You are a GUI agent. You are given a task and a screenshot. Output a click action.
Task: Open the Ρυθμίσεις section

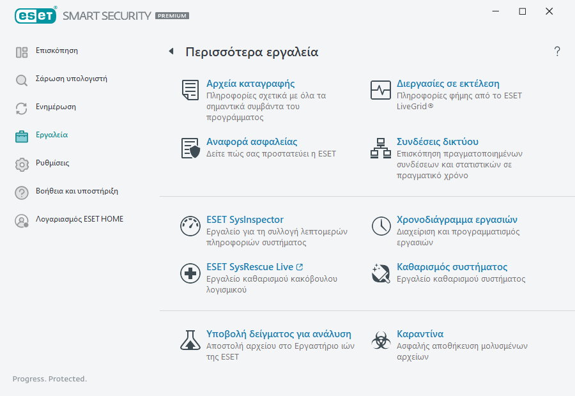[x=52, y=164]
